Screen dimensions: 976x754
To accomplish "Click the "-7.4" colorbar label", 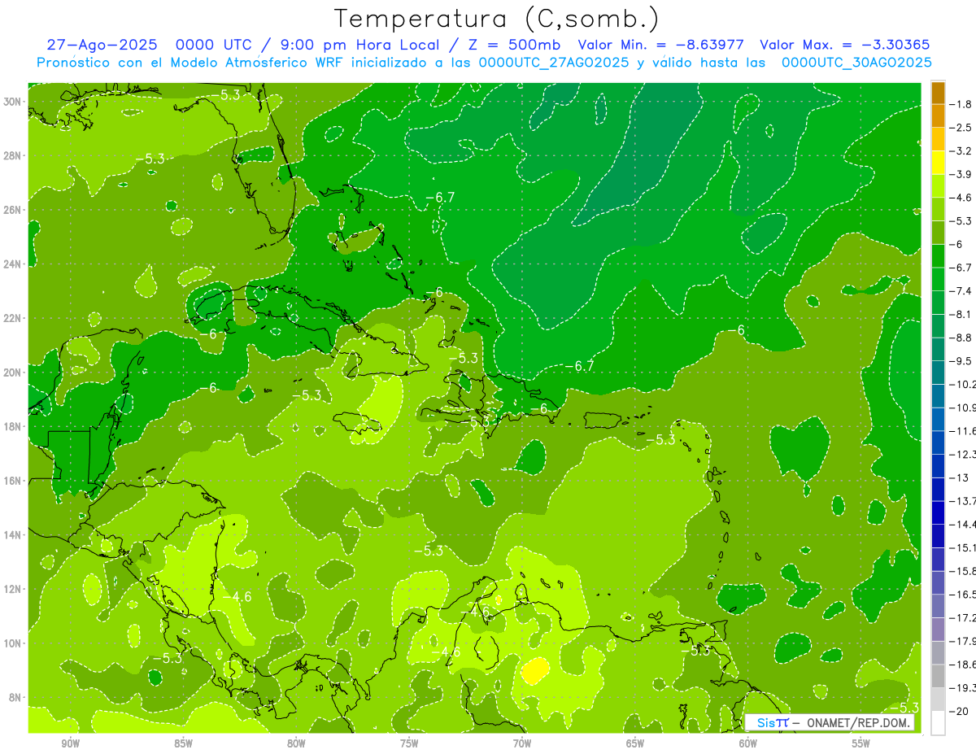I will 960,291.
